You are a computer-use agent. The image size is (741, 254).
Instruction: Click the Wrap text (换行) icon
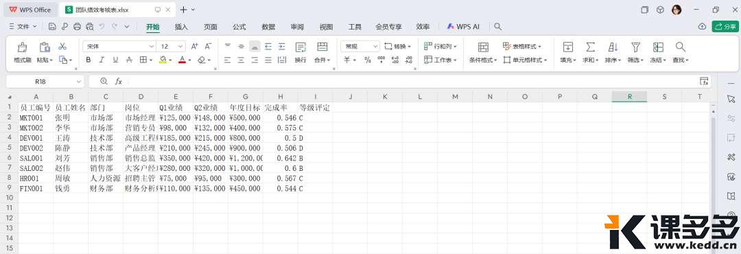click(x=300, y=47)
